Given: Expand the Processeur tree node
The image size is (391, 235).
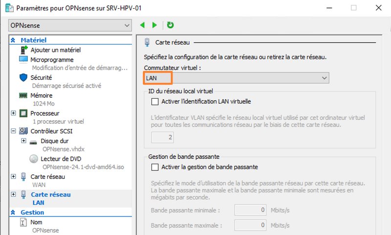Looking at the screenshot, I should point(14,113).
